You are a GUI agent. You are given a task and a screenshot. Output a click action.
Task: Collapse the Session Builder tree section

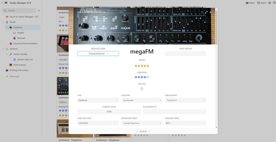pyautogui.click(x=7, y=54)
